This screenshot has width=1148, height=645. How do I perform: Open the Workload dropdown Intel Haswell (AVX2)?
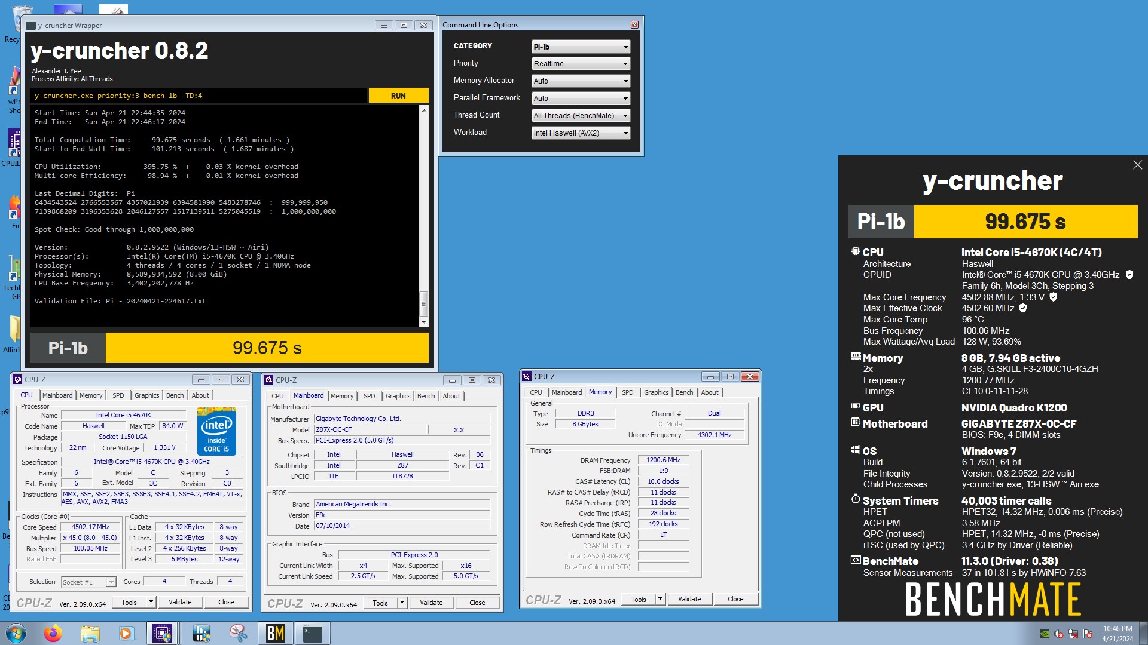pos(581,133)
